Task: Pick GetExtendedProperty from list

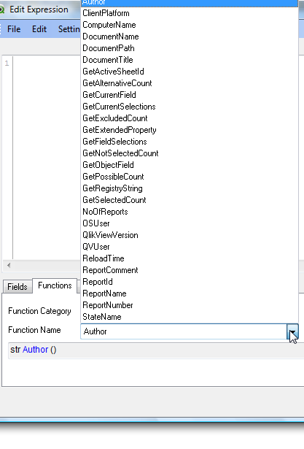Action: tap(190, 130)
